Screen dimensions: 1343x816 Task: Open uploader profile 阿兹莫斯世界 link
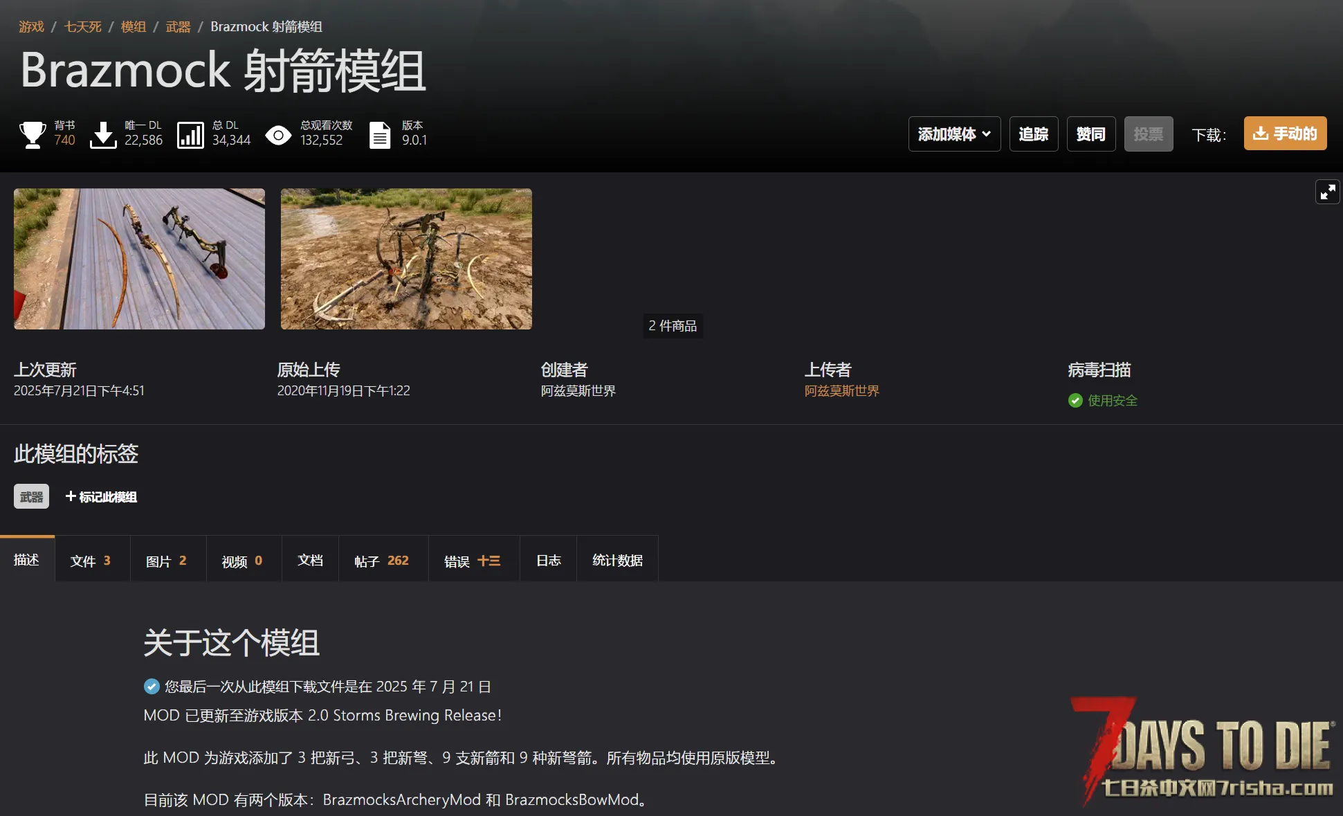[841, 391]
